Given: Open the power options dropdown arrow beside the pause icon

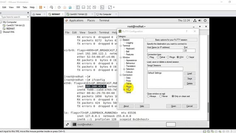Looking at the screenshot, I should click(x=44, y=7).
